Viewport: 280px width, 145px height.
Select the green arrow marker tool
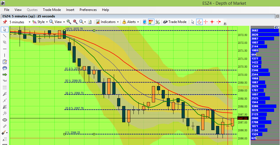click(5, 75)
